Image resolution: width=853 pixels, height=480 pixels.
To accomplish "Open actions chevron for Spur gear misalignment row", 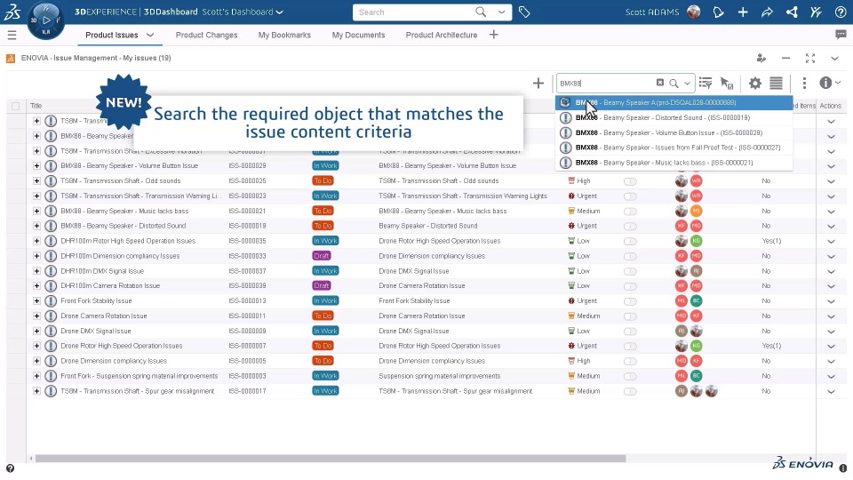I will (831, 392).
